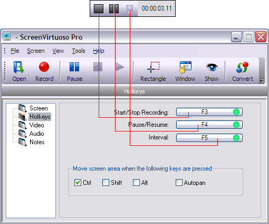The image size is (269, 224).
Task: Enable the Shift checkbox
Action: tap(105, 183)
